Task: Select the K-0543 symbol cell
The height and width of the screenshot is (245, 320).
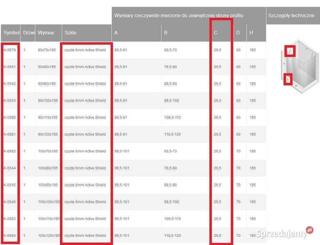Action: [x=10, y=101]
